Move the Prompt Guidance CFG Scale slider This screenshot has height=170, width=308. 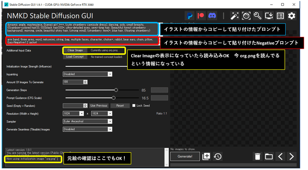(x=114, y=98)
